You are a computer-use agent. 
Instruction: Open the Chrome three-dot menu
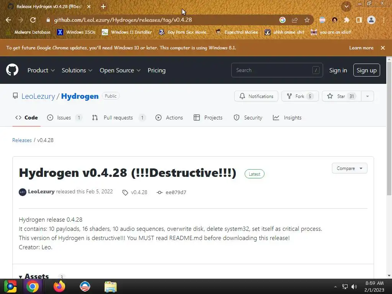(x=384, y=20)
